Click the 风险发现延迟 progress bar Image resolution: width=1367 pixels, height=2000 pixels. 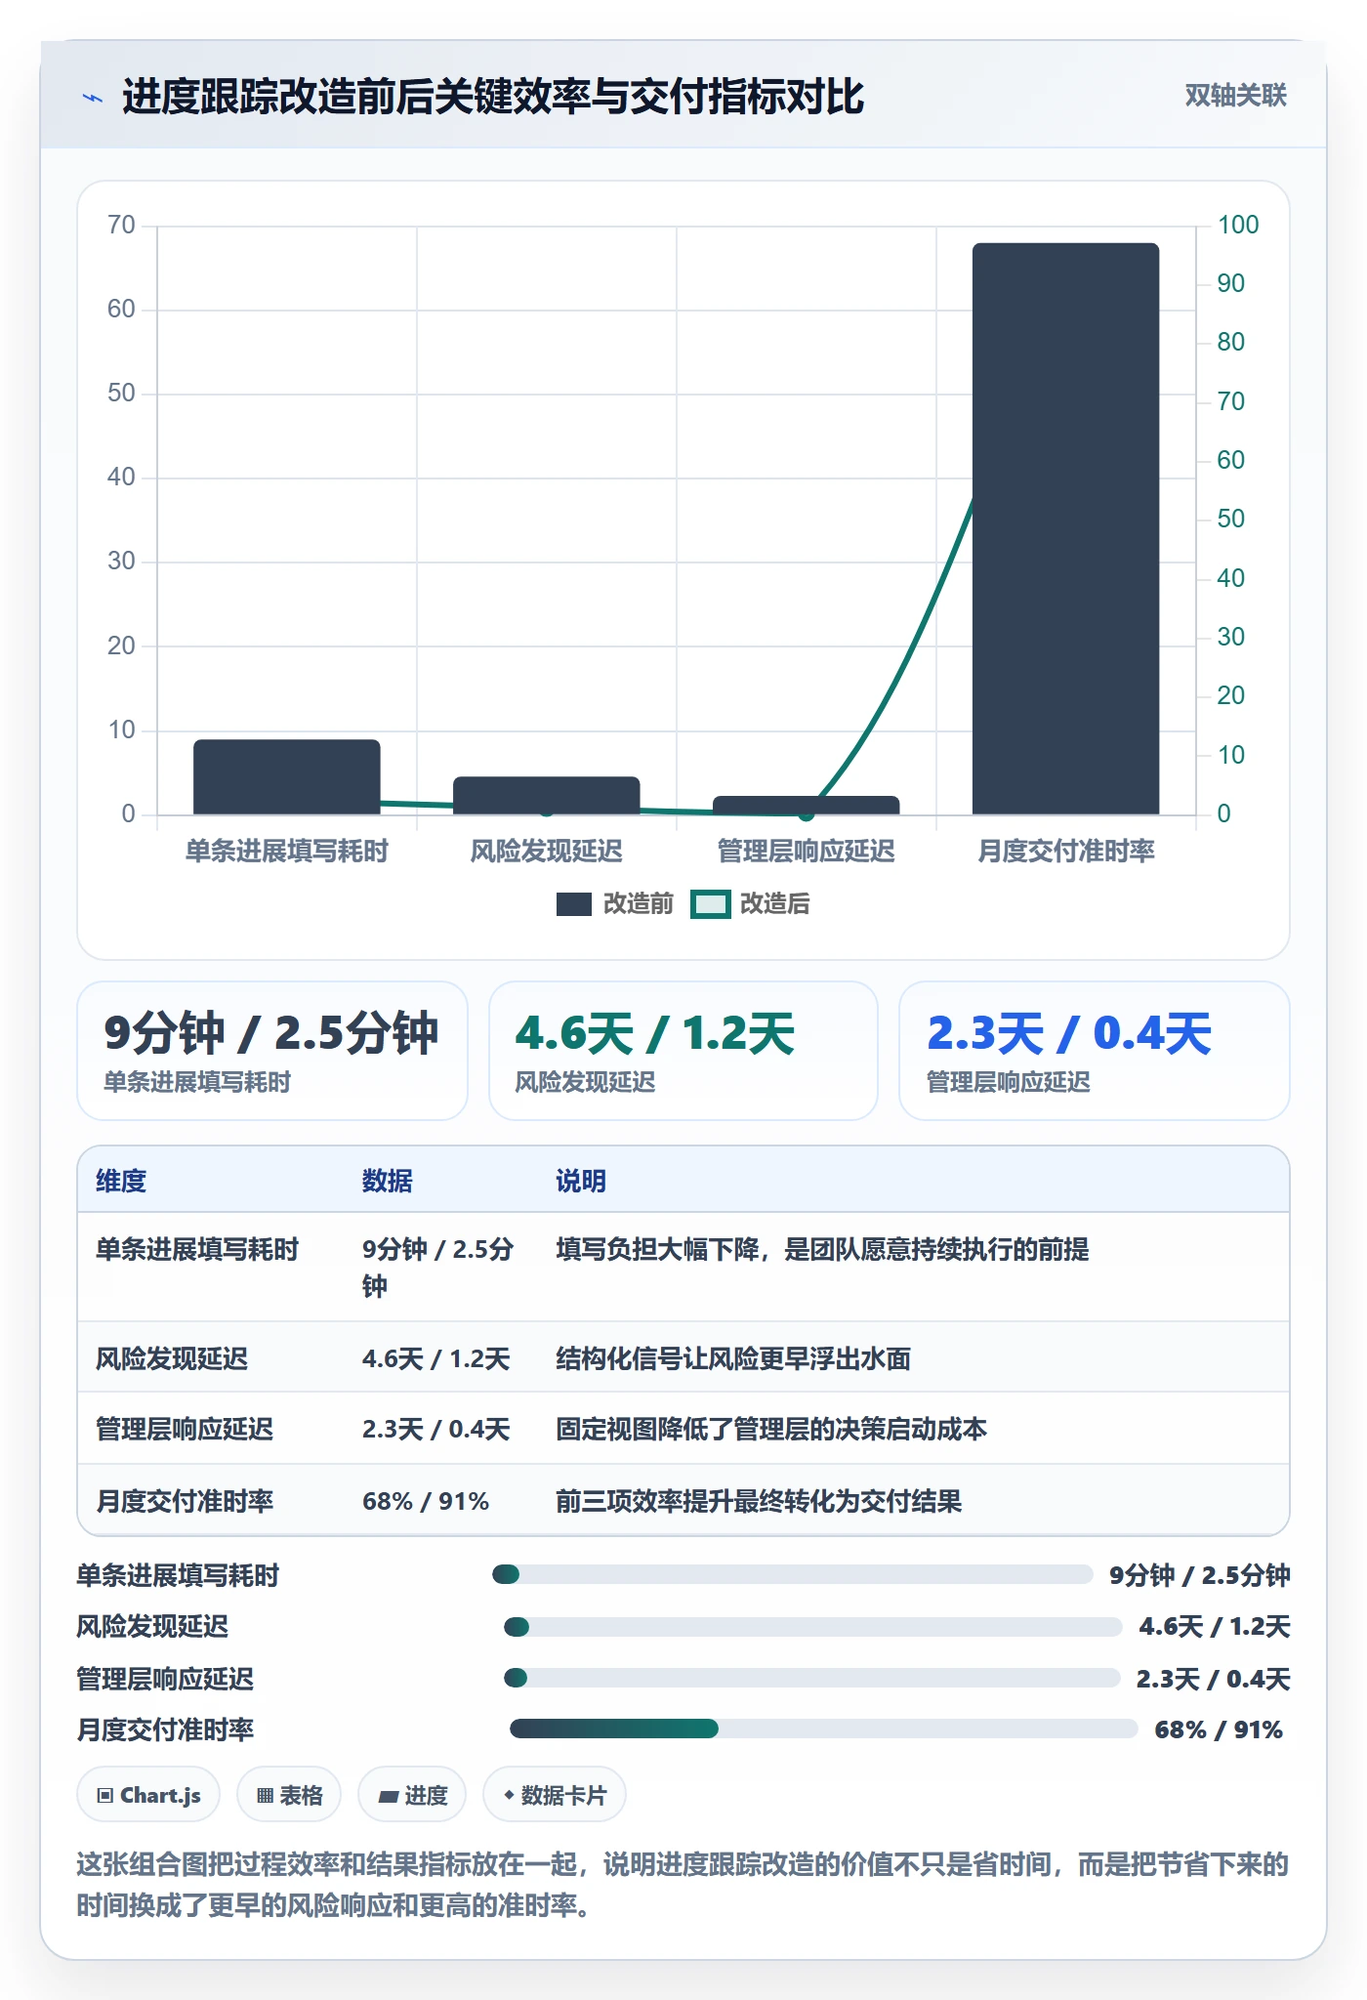[812, 1626]
